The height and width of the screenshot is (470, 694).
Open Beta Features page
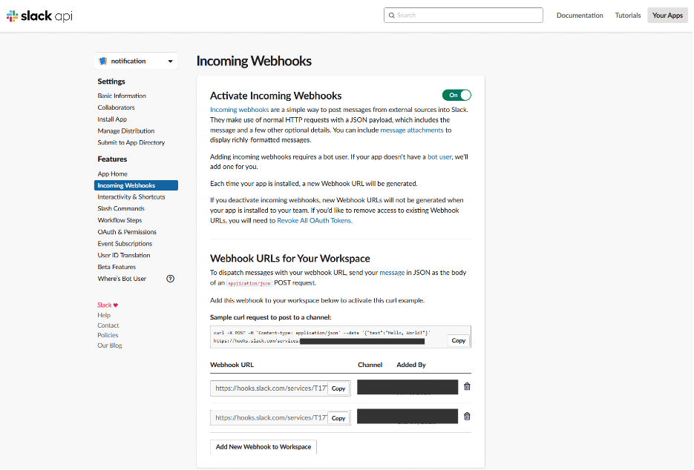point(117,267)
